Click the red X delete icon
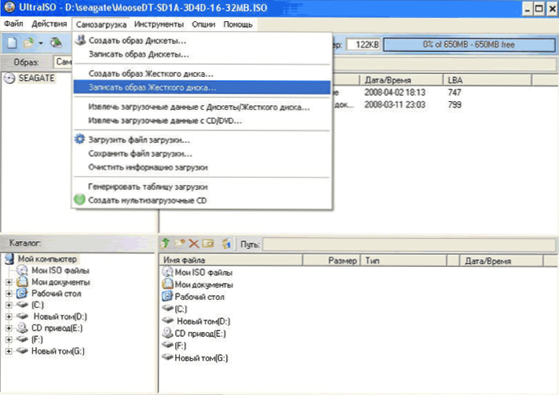 coord(194,244)
